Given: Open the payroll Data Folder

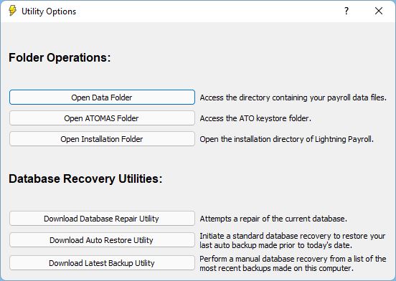Looking at the screenshot, I should (x=102, y=97).
